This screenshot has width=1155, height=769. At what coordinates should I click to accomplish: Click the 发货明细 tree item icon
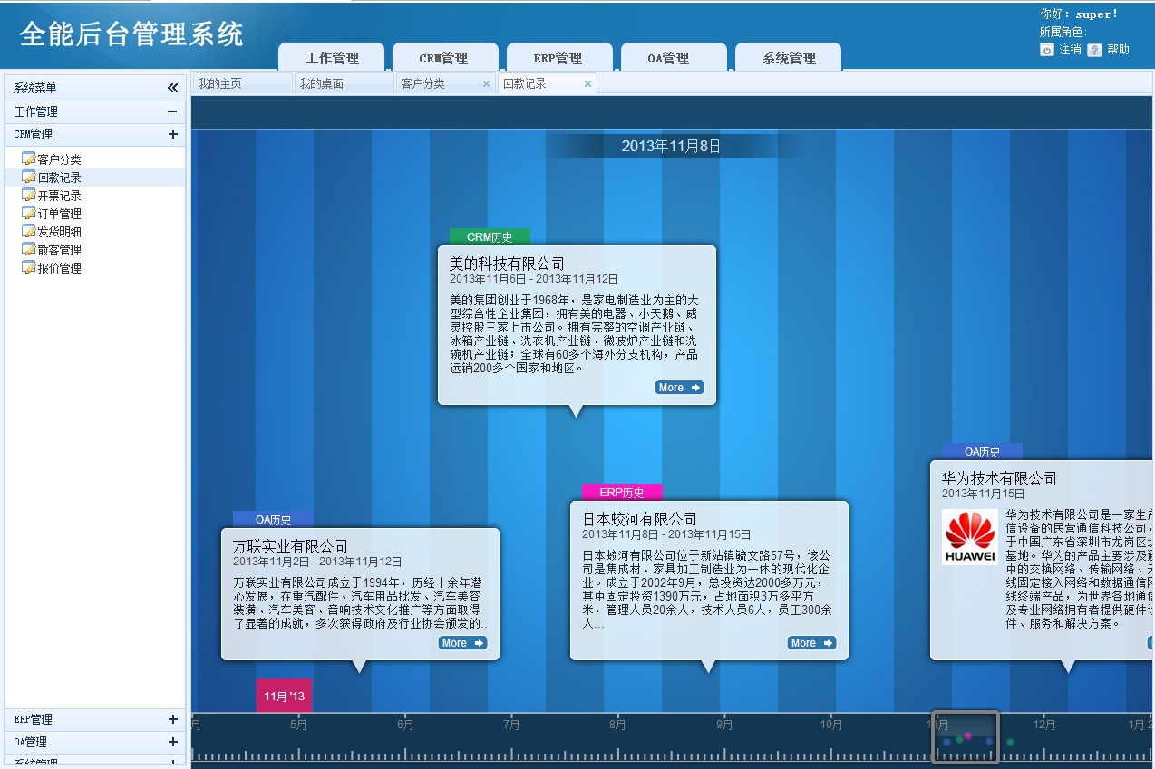28,232
